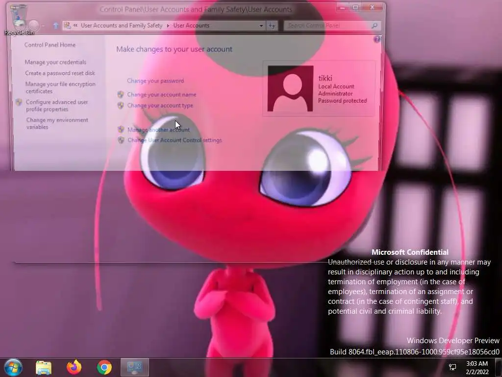The image size is (502, 377).
Task: Show the clock and date flyout
Action: pyautogui.click(x=477, y=368)
